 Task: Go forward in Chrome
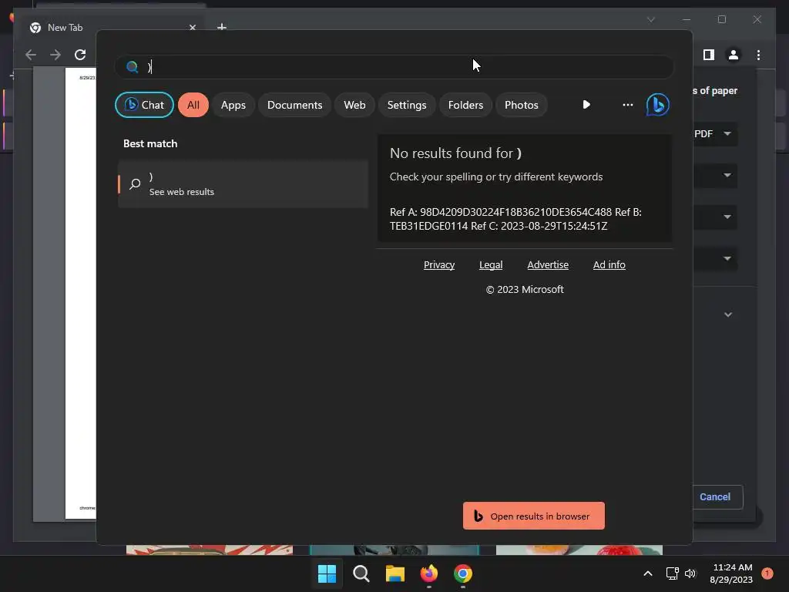tap(55, 55)
